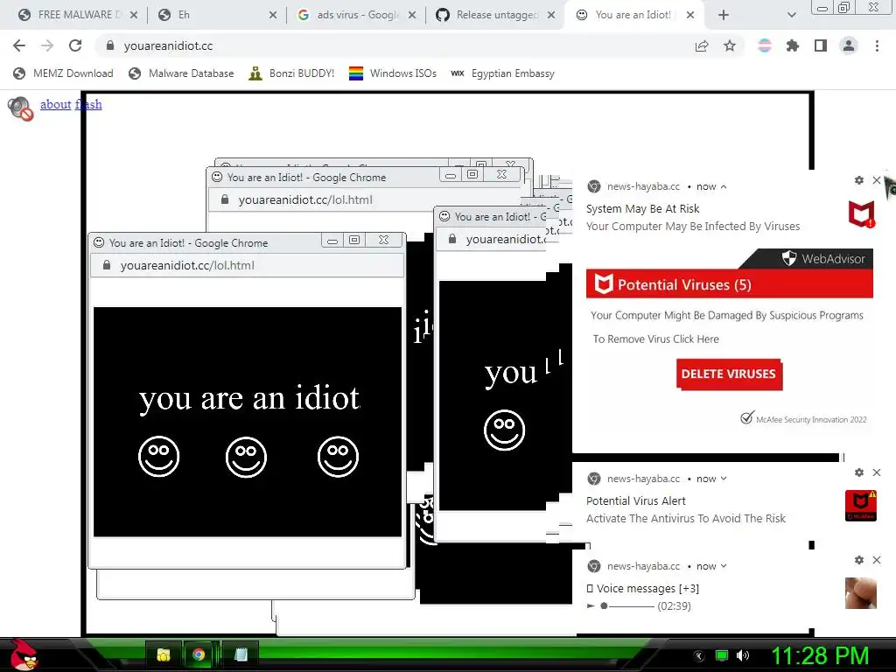Click the about link on the page
This screenshot has width=896, height=672.
(x=55, y=104)
